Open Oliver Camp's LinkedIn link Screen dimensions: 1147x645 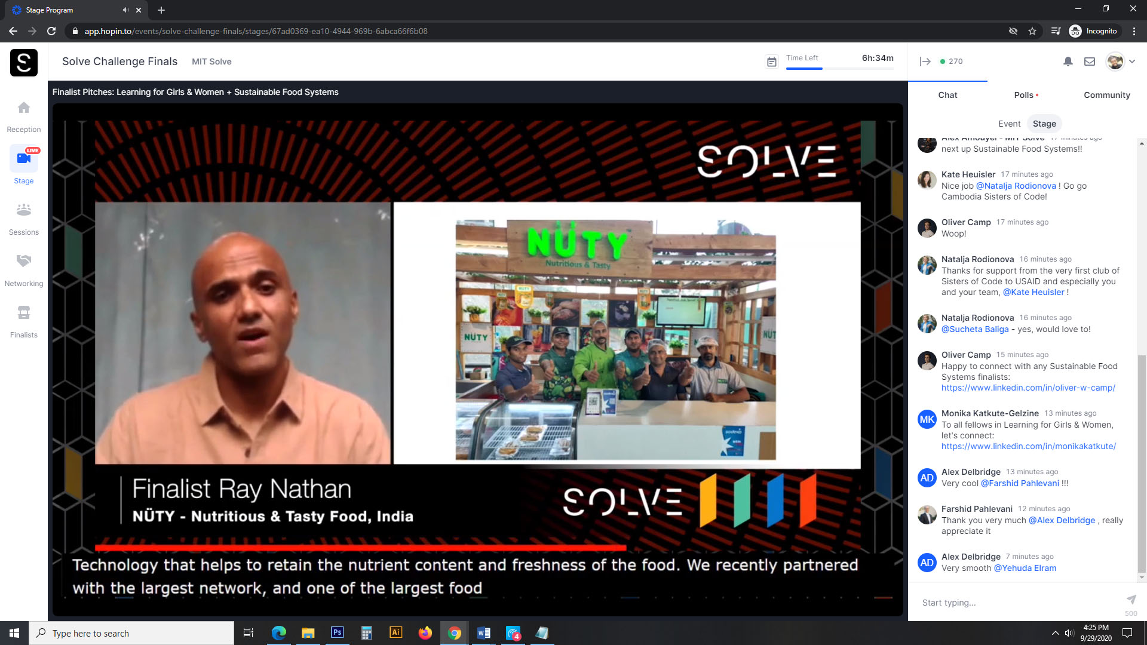coord(1028,388)
